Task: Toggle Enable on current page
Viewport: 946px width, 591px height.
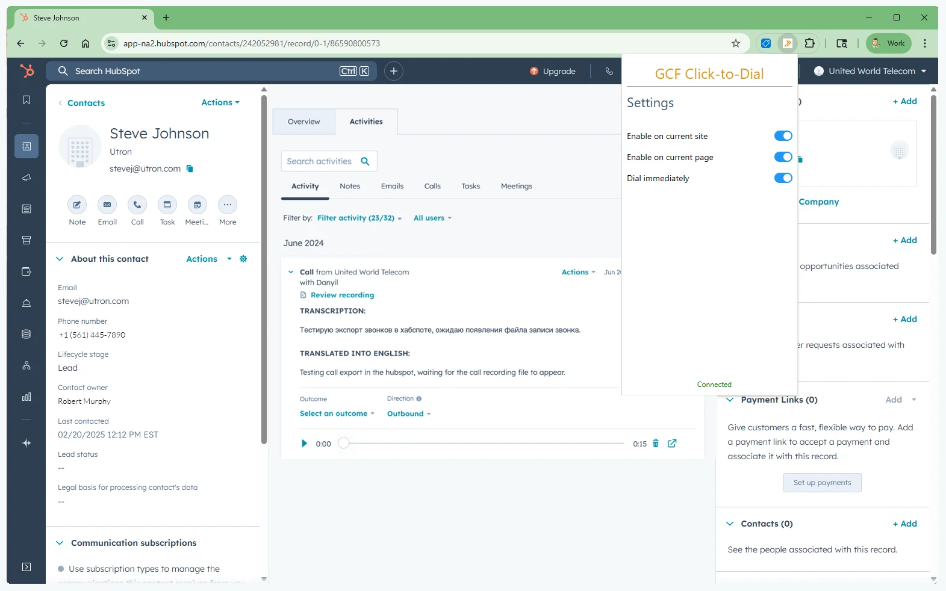Action: tap(783, 157)
